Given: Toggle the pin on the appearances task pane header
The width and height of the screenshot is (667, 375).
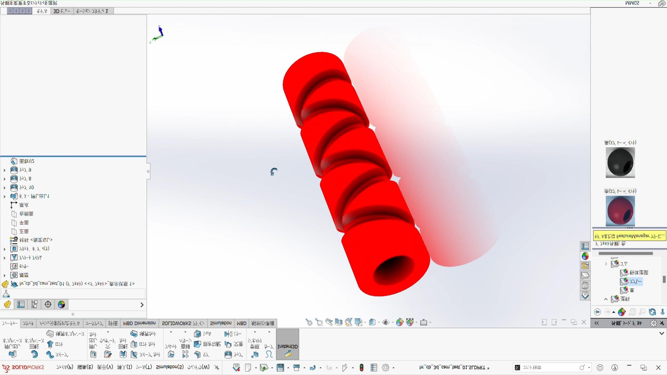Looking at the screenshot, I should coord(662,323).
